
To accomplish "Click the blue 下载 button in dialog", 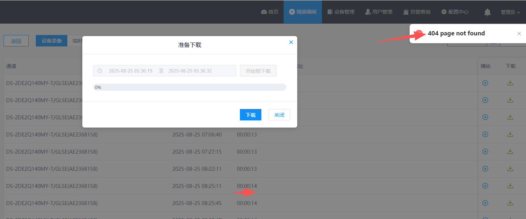I will (x=251, y=115).
